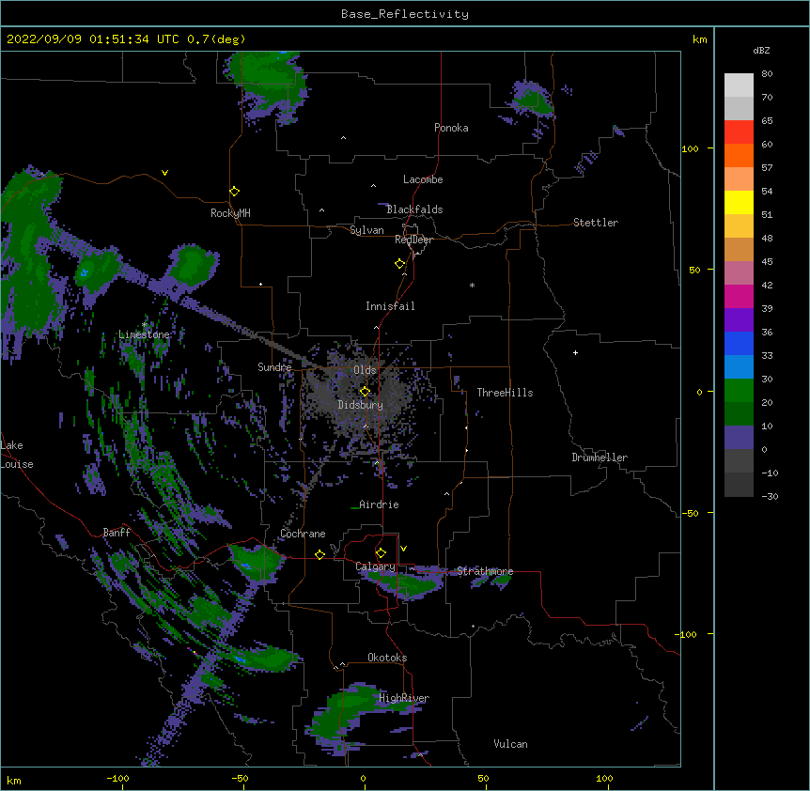The width and height of the screenshot is (810, 791).
Task: Select the Limestone label
Action: 144,334
